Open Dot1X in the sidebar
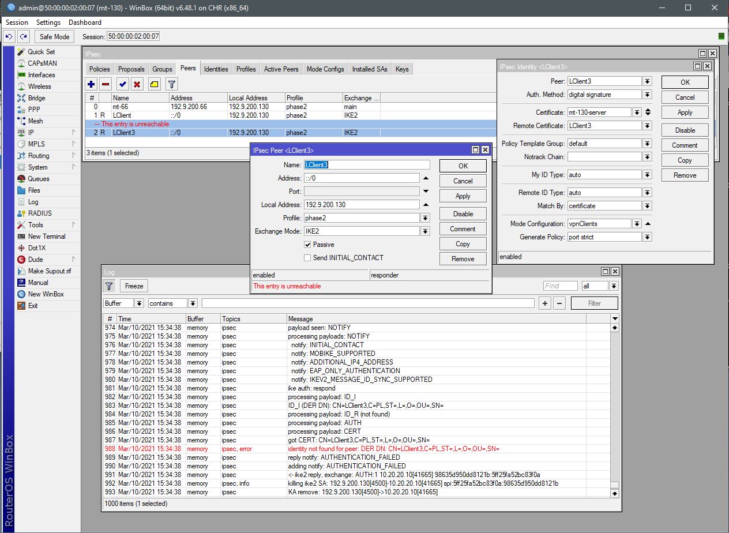Image resolution: width=729 pixels, height=533 pixels. click(36, 248)
